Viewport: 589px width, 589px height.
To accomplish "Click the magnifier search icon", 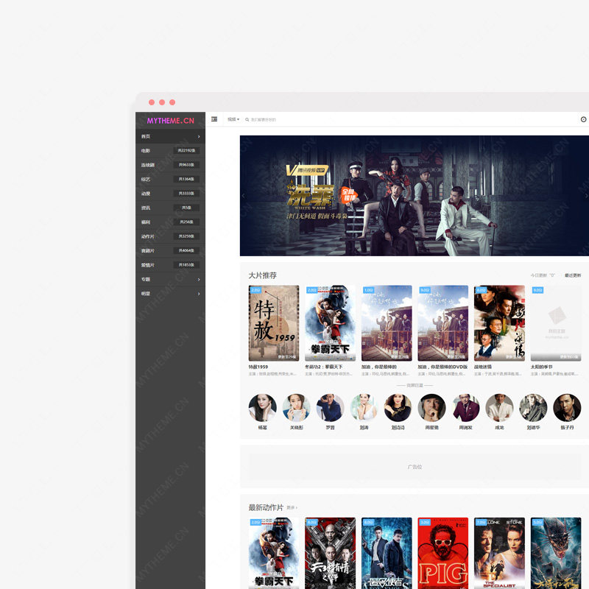I will coord(247,119).
